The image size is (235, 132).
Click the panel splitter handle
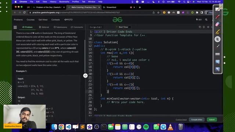click(x=85, y=76)
